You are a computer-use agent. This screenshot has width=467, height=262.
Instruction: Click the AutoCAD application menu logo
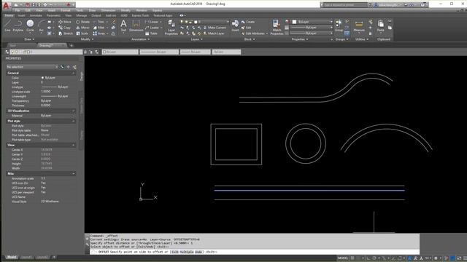point(6,5)
